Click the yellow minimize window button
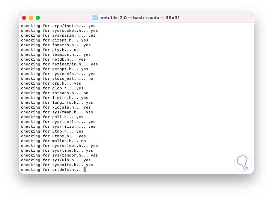273x199 pixels. pos(31,18)
